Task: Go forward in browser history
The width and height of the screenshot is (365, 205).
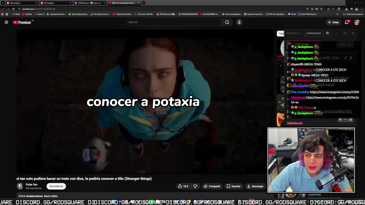Action: 8,9
